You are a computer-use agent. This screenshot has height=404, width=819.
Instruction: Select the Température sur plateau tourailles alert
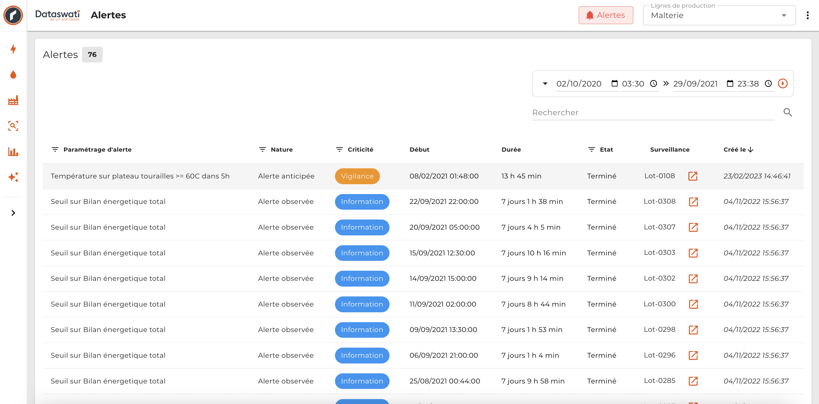click(x=140, y=176)
